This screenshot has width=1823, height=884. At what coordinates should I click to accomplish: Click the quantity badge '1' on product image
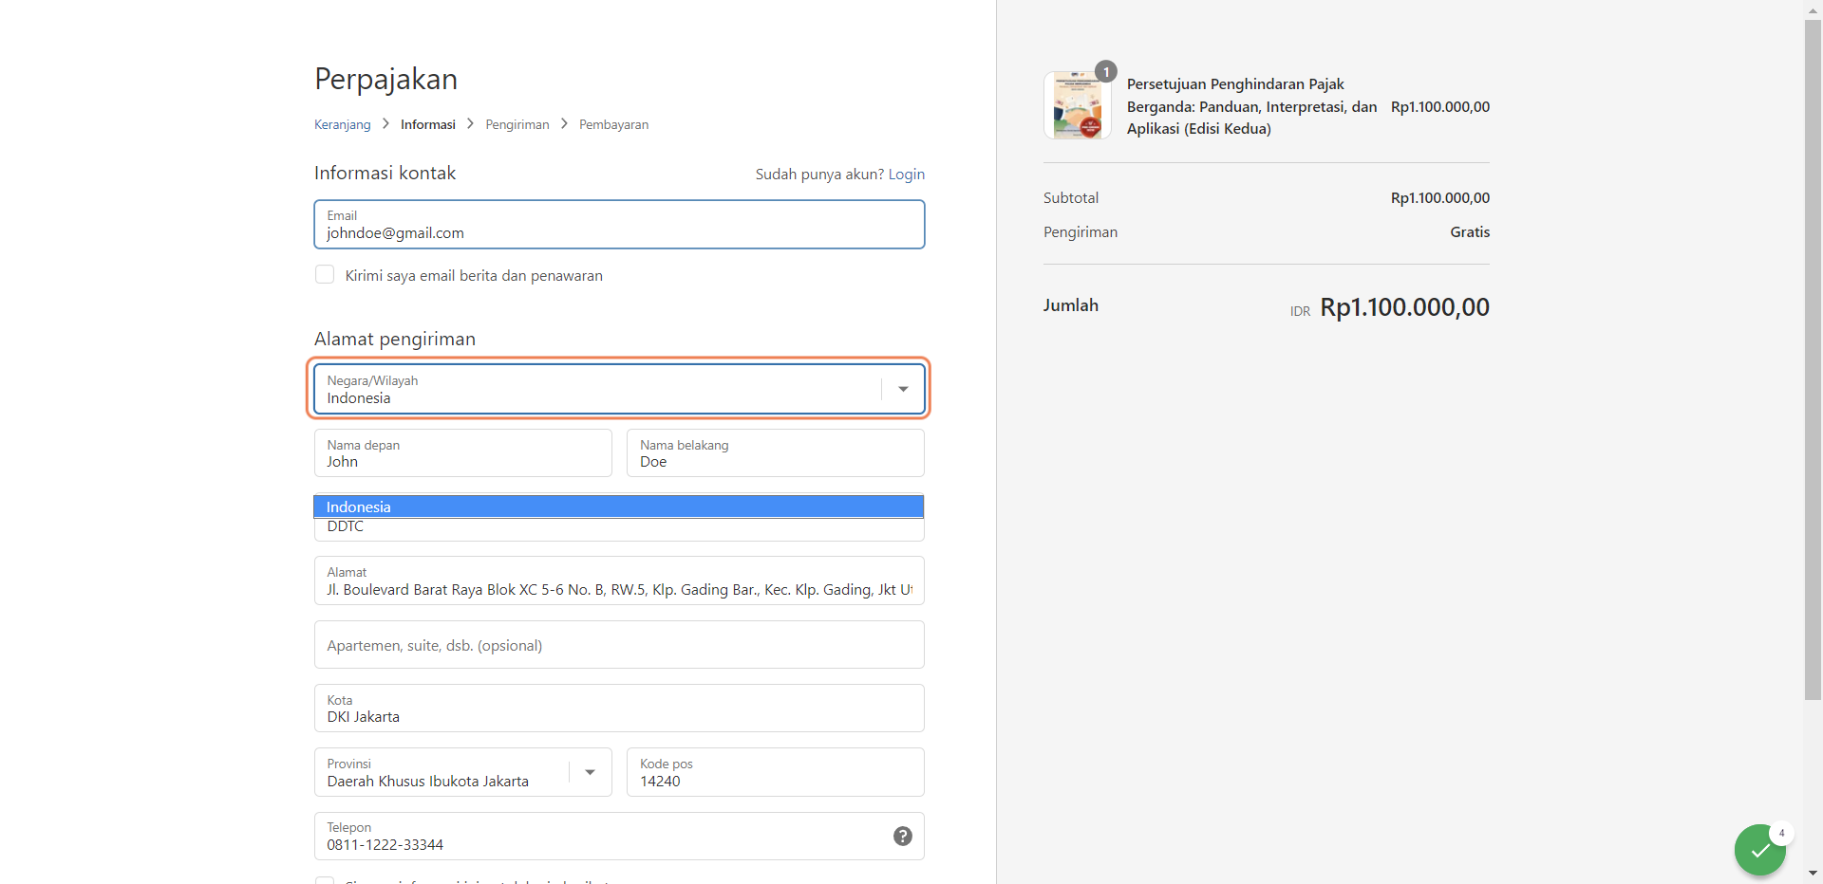(1106, 72)
